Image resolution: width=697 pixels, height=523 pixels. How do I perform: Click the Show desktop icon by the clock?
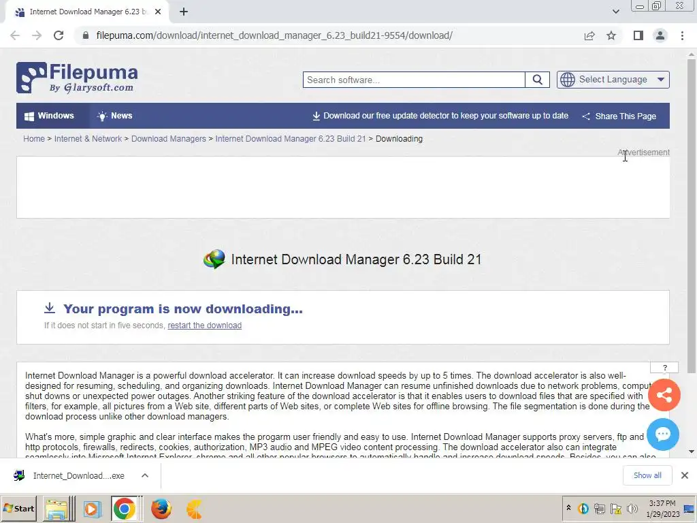tap(689, 509)
